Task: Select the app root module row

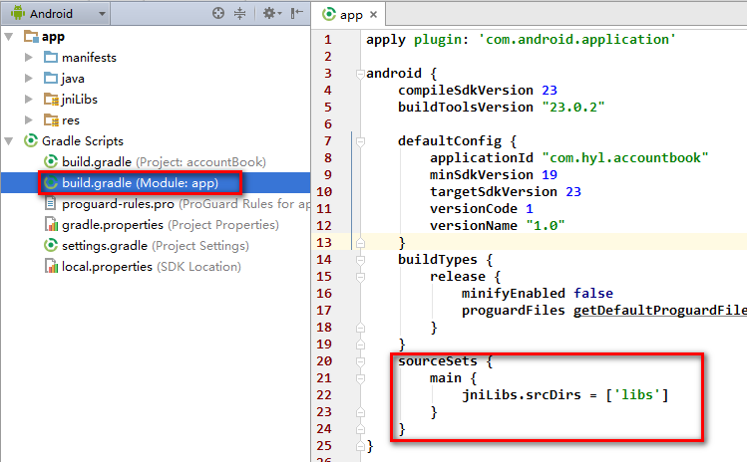Action: coord(156,37)
